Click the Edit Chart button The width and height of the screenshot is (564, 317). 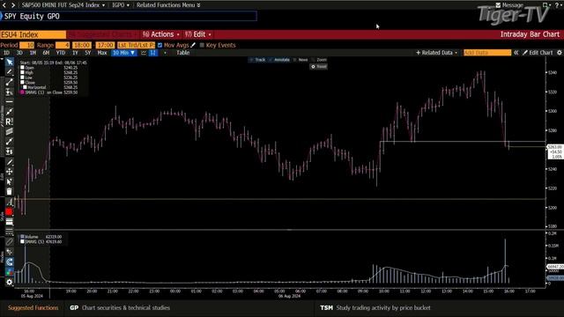tap(538, 53)
